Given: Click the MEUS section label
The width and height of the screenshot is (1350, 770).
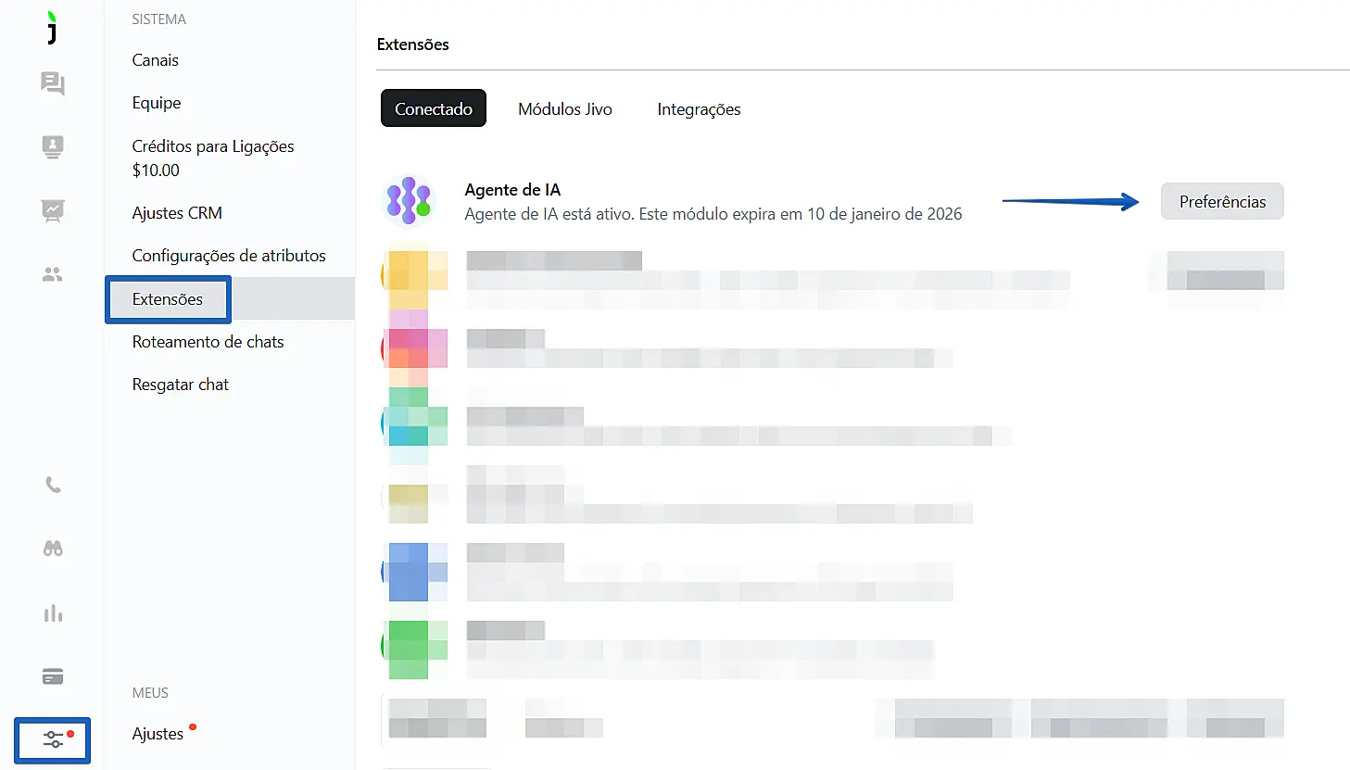Looking at the screenshot, I should coord(150,693).
